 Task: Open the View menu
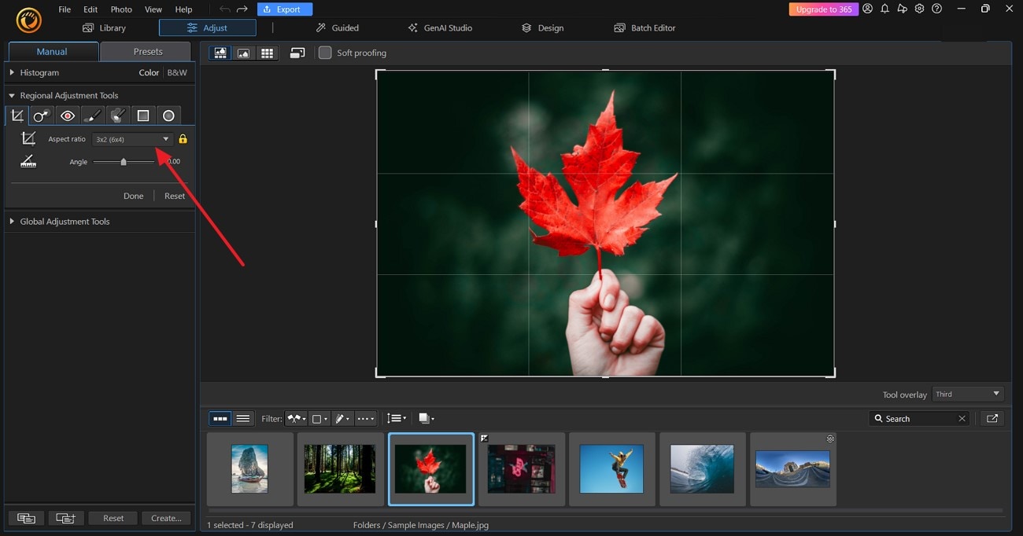click(153, 9)
